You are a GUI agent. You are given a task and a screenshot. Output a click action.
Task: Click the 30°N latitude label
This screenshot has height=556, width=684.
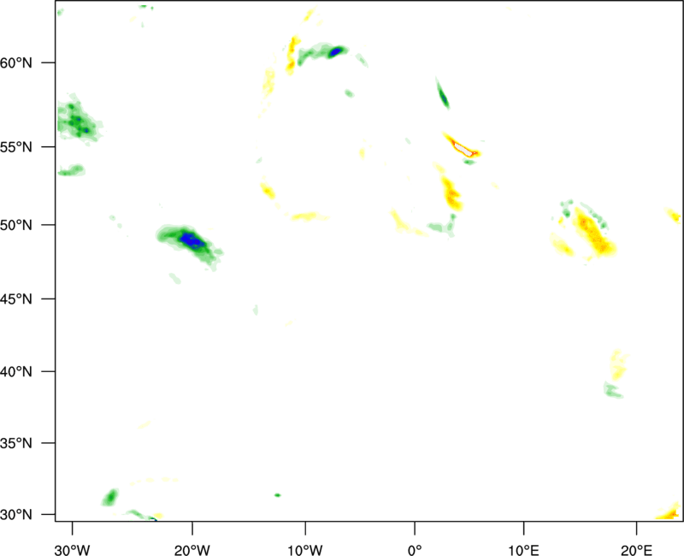click(x=16, y=515)
